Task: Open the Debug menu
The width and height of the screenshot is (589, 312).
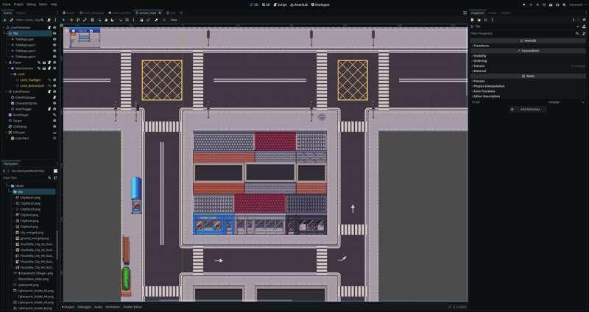Action: 31,4
